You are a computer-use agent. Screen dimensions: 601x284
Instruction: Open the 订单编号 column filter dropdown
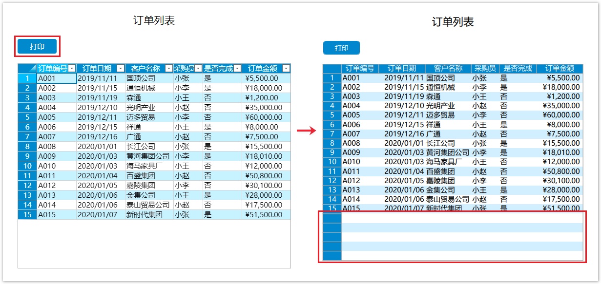pos(72,69)
